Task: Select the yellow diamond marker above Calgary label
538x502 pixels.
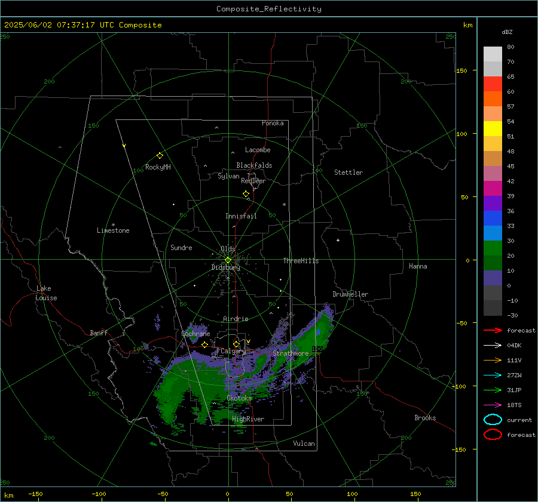Action: pyautogui.click(x=236, y=344)
